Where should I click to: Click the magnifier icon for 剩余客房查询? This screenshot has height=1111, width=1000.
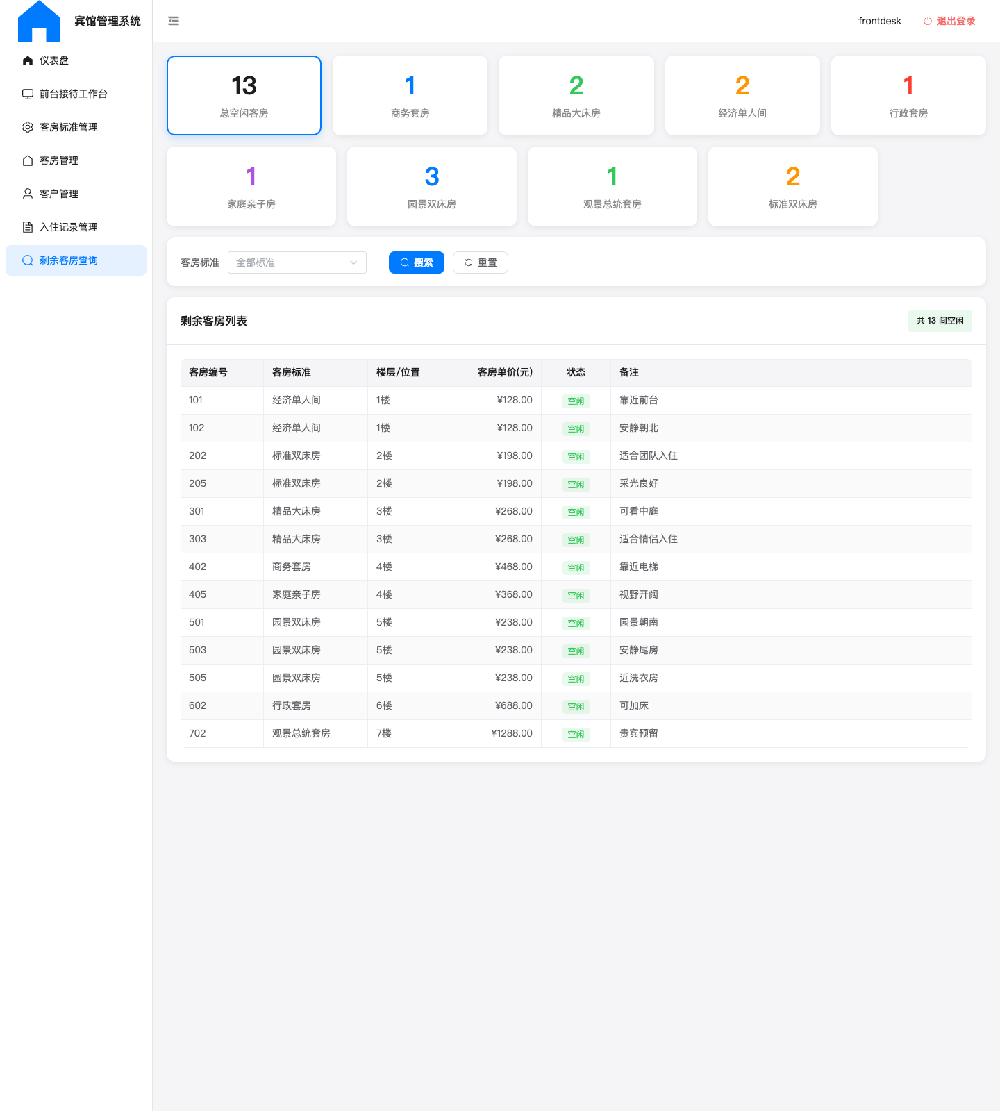(28, 260)
